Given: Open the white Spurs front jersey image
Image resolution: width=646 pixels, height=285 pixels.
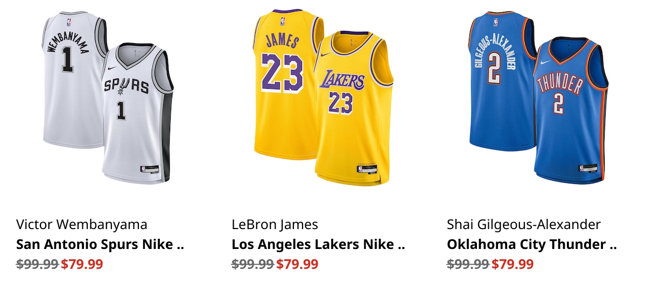Looking at the screenshot, I should tap(137, 114).
